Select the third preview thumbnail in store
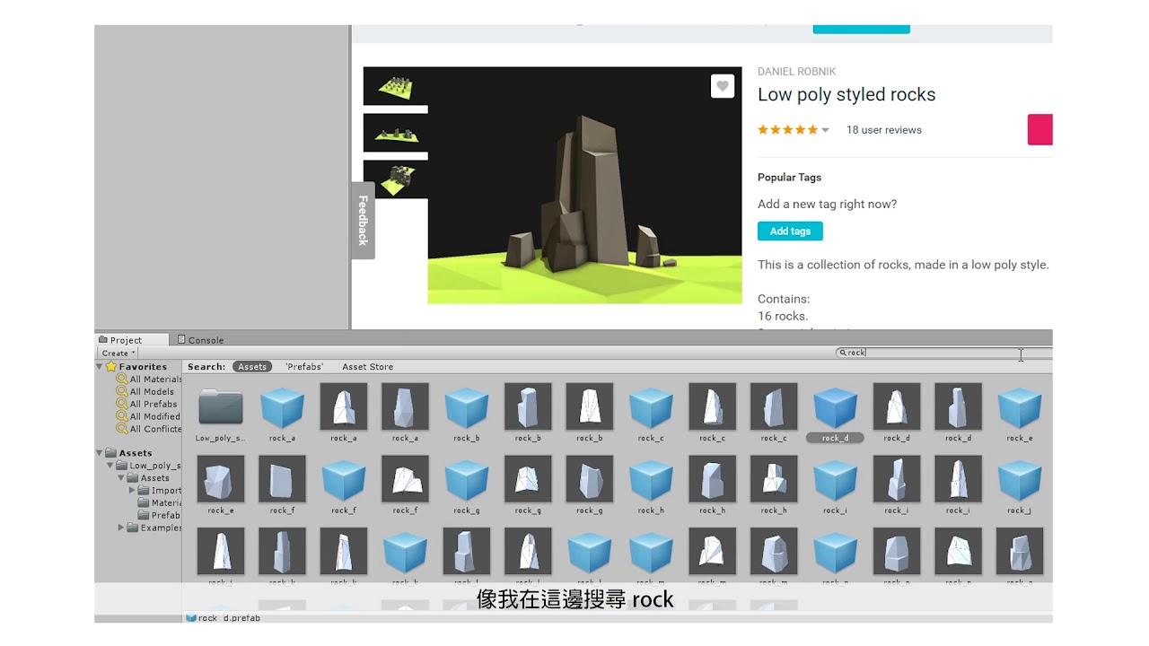 396,179
